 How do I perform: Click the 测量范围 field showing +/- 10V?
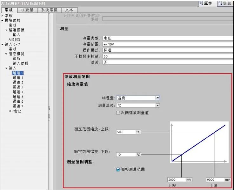168,44
